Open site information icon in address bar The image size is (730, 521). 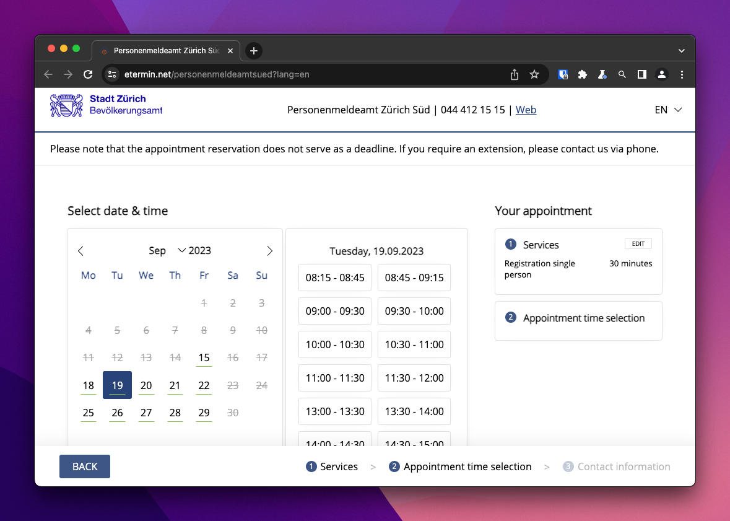coord(112,74)
